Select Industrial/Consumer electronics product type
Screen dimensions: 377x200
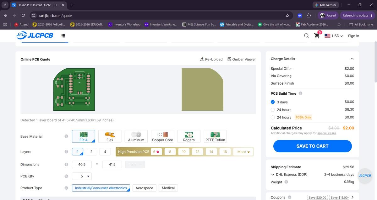tap(101, 188)
